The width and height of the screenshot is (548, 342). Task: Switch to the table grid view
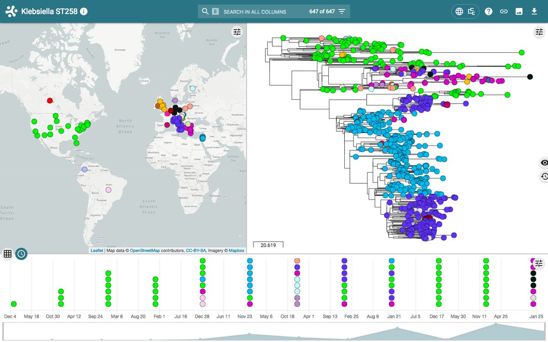(7, 254)
